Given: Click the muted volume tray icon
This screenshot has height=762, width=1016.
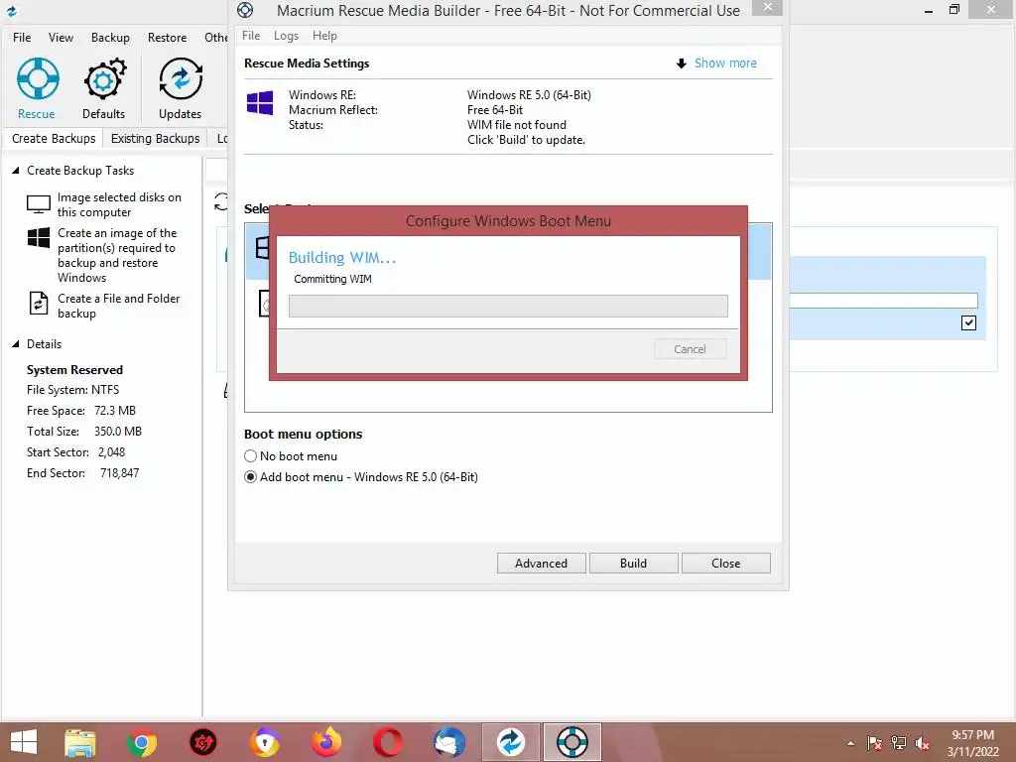Looking at the screenshot, I should (923, 743).
